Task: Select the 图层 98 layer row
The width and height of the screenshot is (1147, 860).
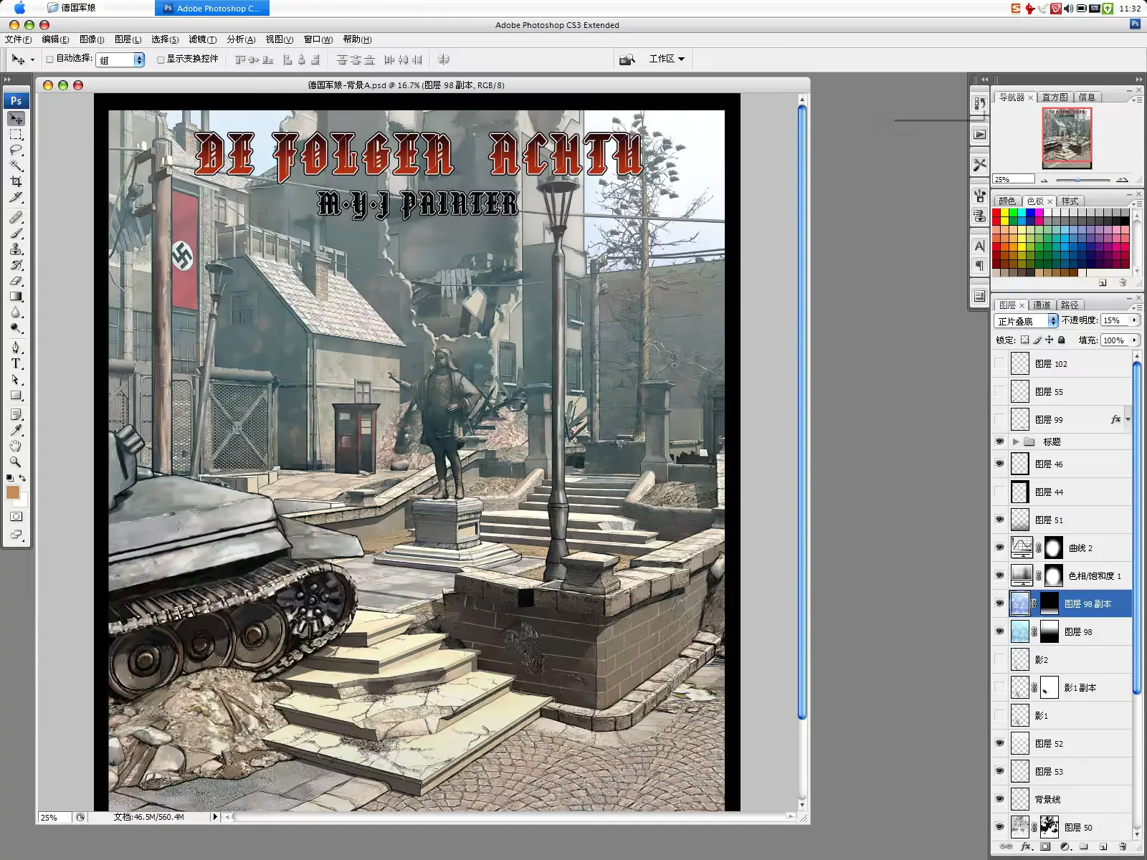Action: pos(1062,631)
